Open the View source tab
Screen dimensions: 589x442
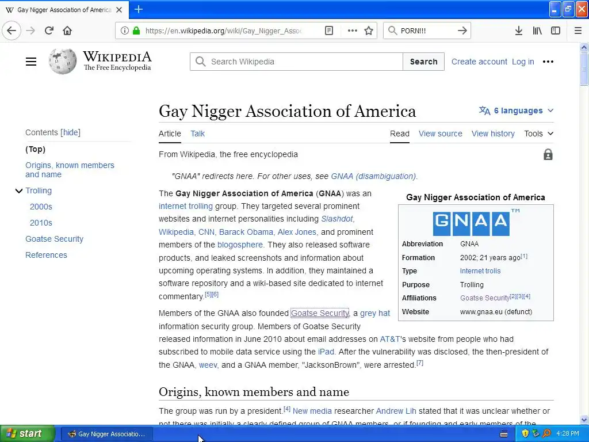point(440,134)
